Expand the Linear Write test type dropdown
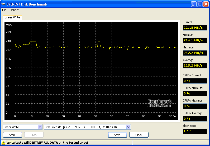The image size is (210, 146). pyautogui.click(x=40, y=127)
